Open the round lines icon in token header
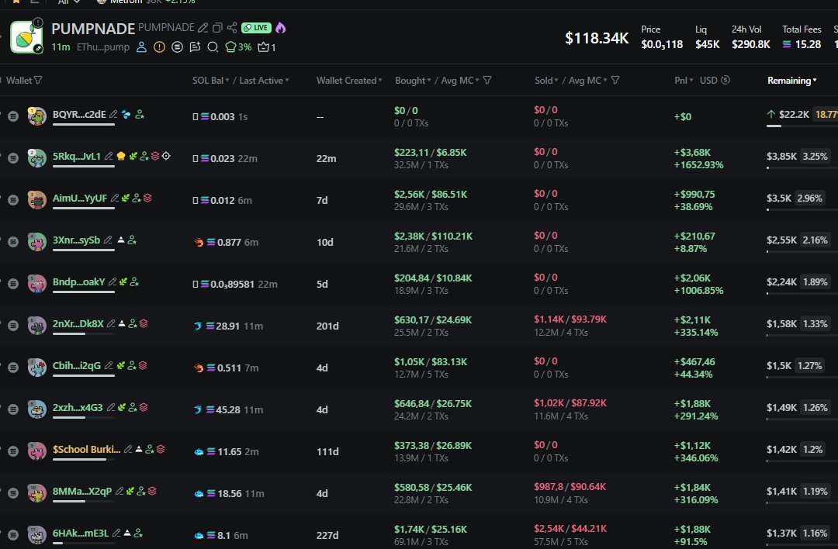Image resolution: width=838 pixels, height=549 pixels. click(x=177, y=47)
